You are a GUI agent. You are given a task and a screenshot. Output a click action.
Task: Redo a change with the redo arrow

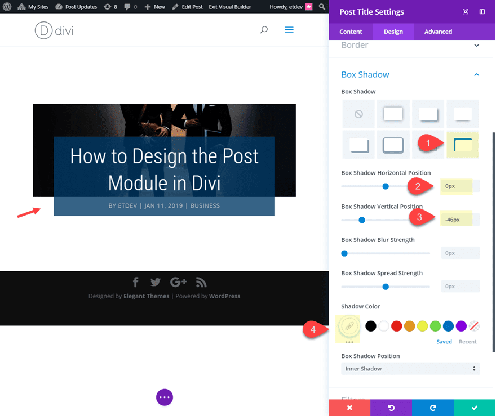433,408
